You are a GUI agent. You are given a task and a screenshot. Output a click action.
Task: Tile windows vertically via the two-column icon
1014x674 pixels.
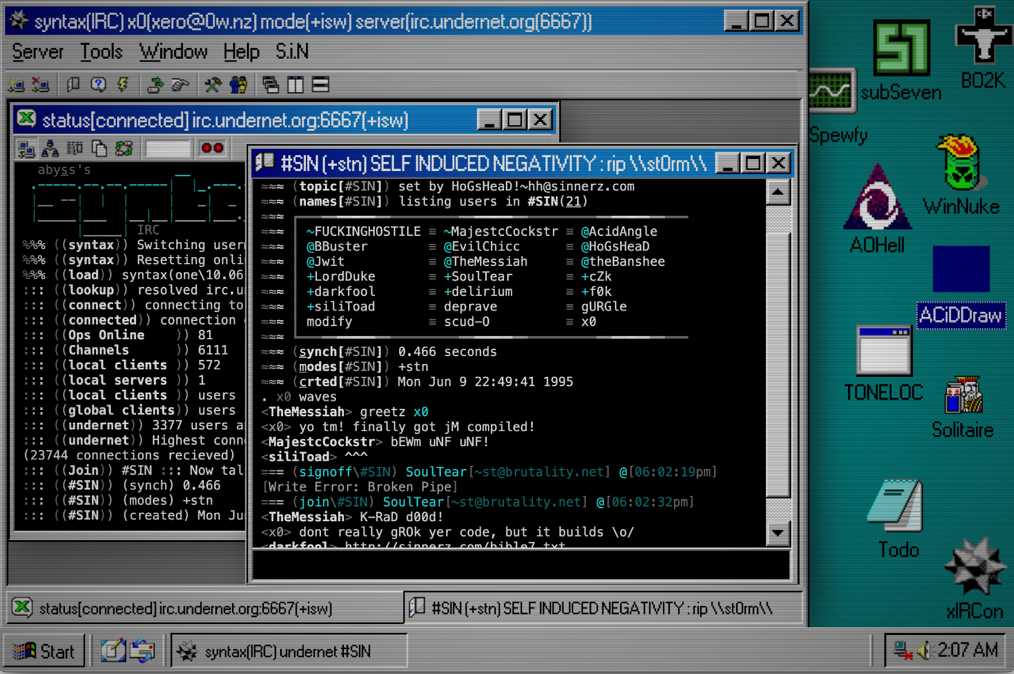tap(296, 85)
